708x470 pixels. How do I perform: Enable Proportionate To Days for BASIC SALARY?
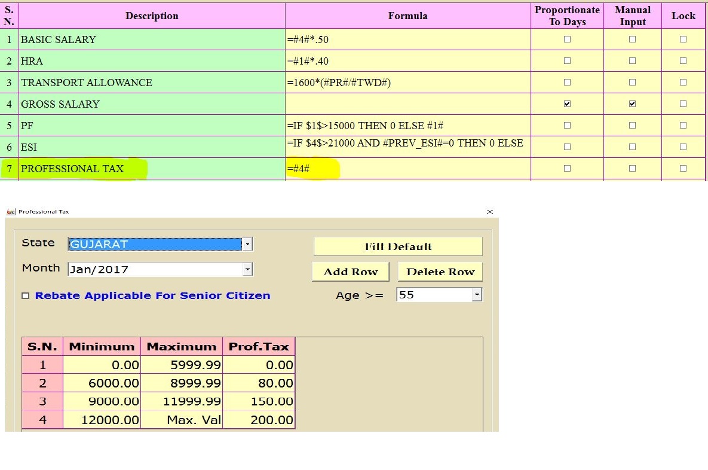566,39
